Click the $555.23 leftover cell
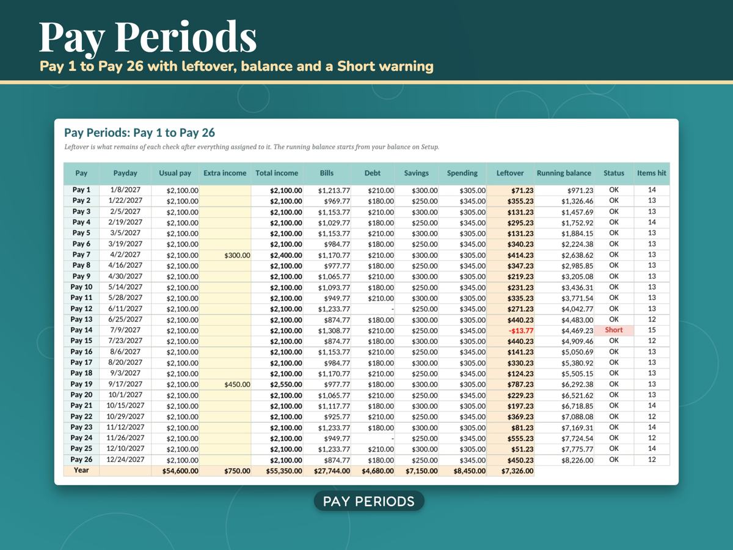733x550 pixels. (x=510, y=438)
